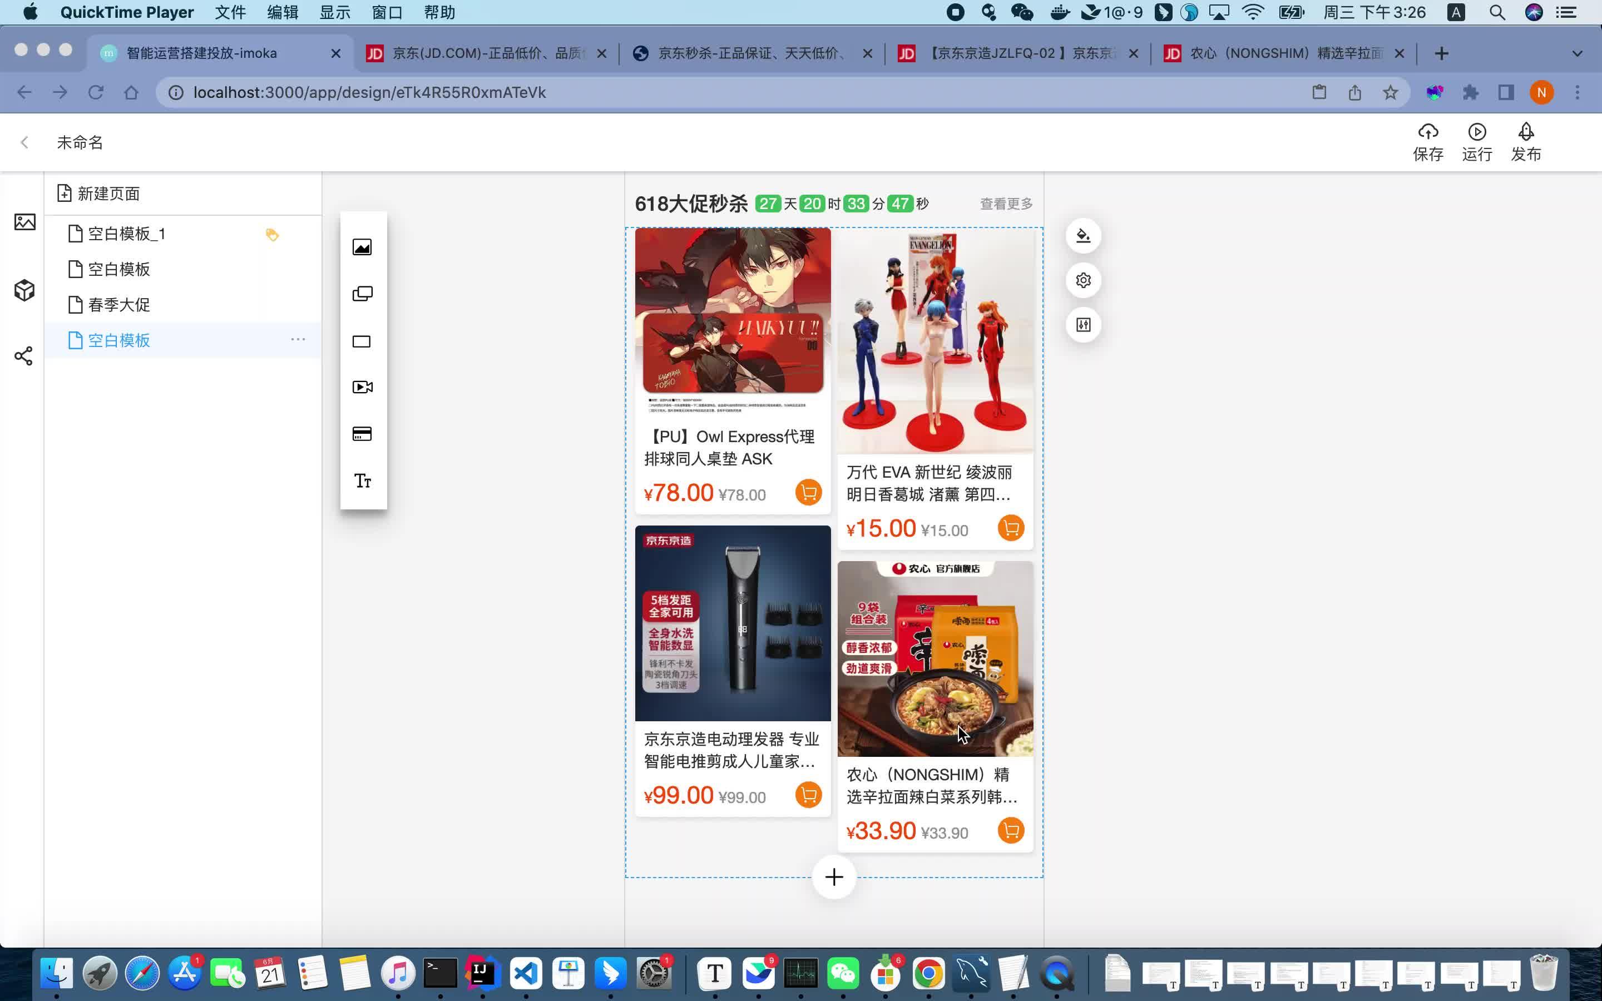Open the fill color style button
This screenshot has height=1001, width=1602.
point(1084,236)
